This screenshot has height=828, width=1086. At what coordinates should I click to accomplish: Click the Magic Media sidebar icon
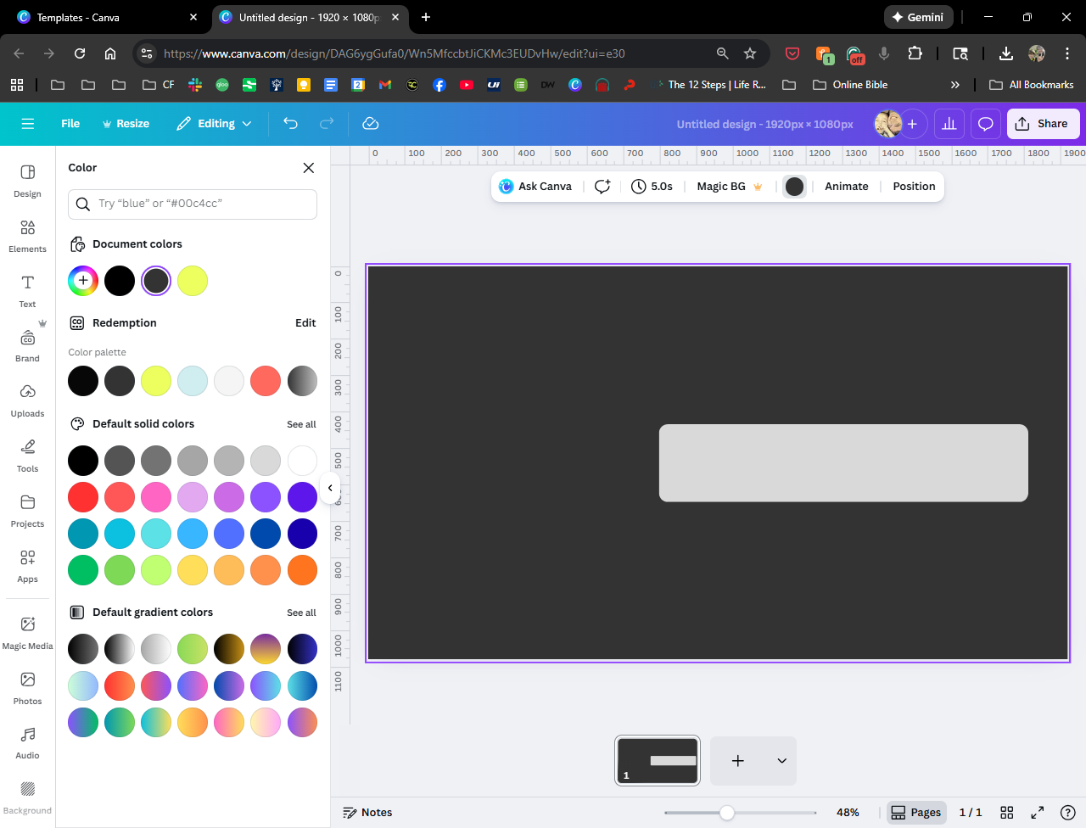[x=27, y=633]
